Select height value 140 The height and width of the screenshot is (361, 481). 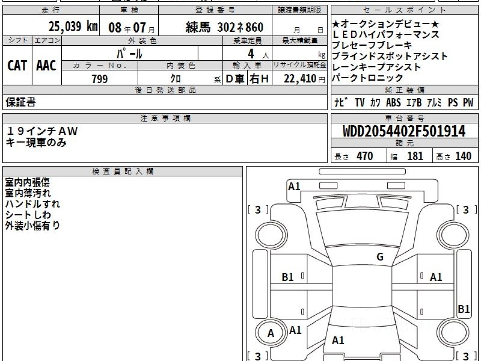pyautogui.click(x=463, y=156)
